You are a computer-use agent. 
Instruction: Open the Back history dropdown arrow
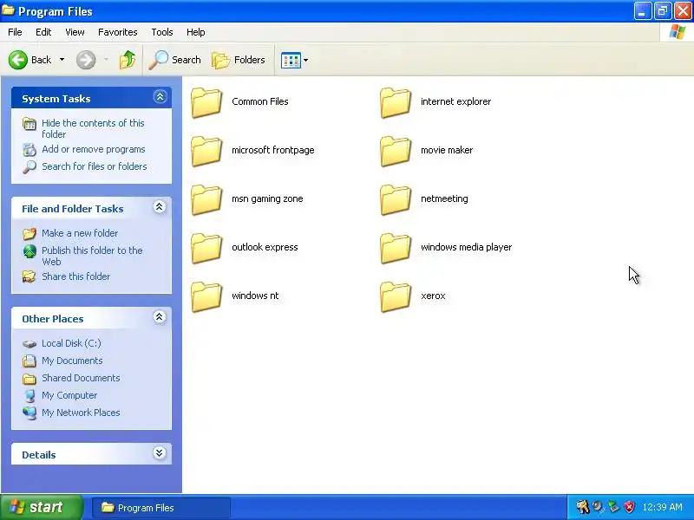tap(62, 60)
